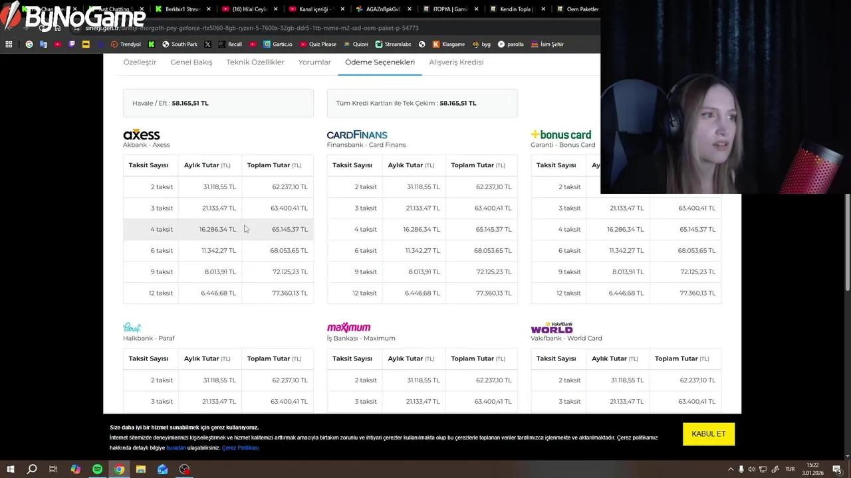Open the Streamlabs bookmark
This screenshot has width=851, height=478.
pyautogui.click(x=393, y=44)
